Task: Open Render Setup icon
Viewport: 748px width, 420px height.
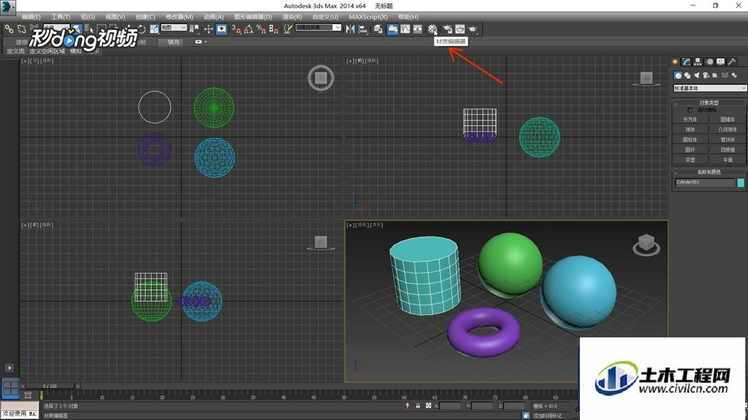Action: (447, 29)
